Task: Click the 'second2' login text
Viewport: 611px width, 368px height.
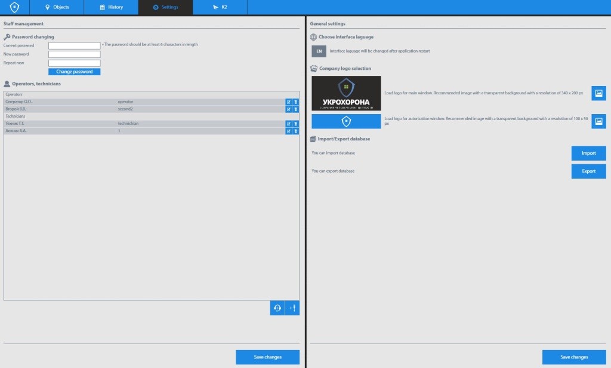Action: tap(125, 109)
